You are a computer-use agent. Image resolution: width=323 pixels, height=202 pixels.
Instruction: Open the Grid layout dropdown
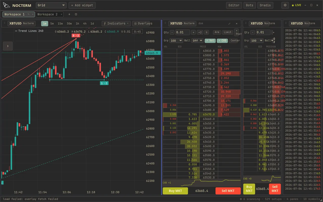[51, 5]
